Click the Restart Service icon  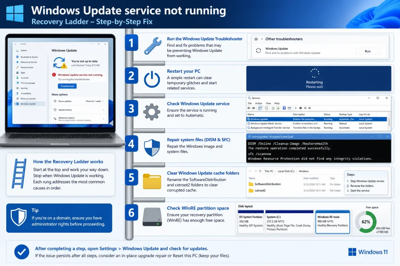310,108
